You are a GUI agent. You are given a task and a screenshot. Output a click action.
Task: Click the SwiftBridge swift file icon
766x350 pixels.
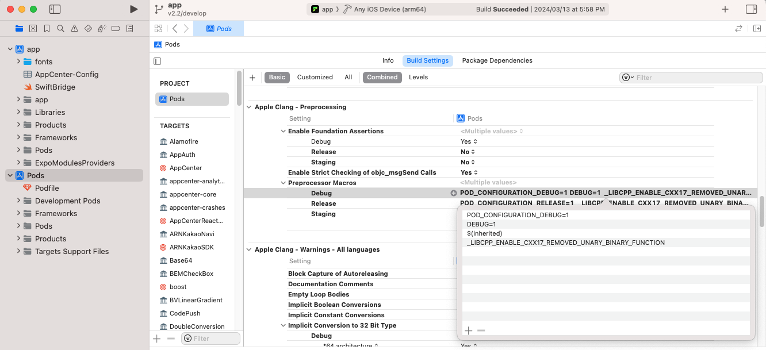coord(28,87)
